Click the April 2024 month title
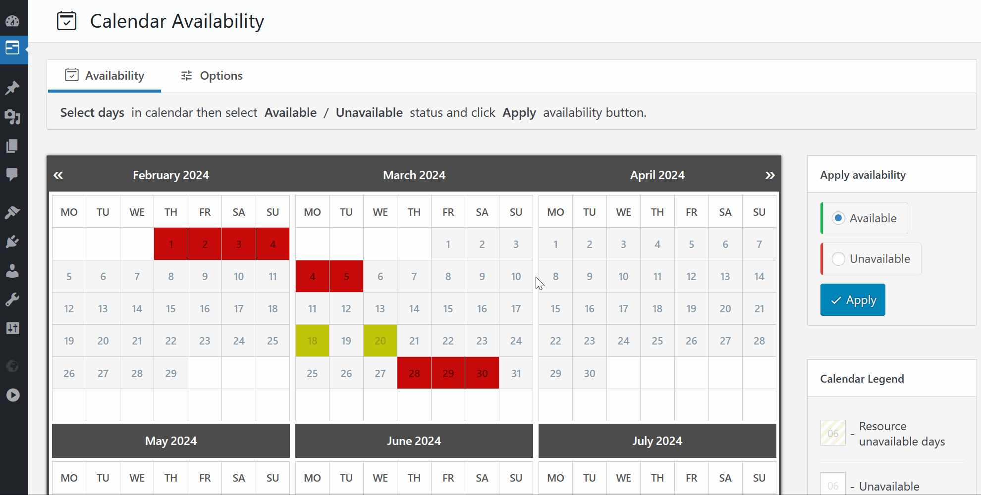The image size is (981, 495). [657, 175]
